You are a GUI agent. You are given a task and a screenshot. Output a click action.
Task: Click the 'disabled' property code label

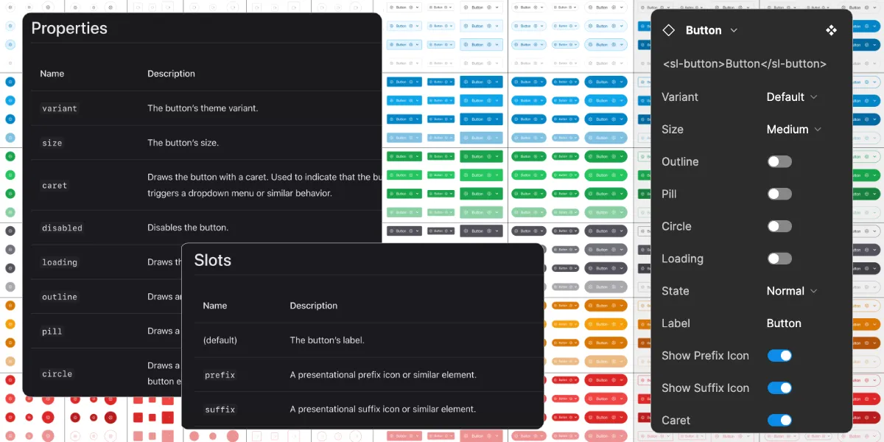click(x=62, y=228)
